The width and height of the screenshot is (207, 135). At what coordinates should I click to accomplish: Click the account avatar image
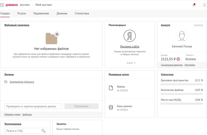pos(182,36)
